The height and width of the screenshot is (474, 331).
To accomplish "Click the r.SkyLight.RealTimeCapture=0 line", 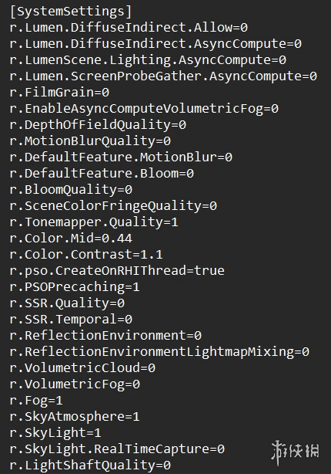I will click(x=117, y=449).
